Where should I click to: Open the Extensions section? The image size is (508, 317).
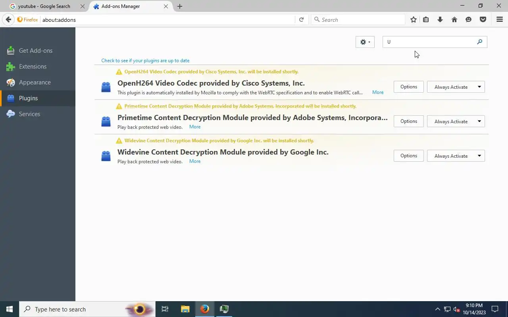pyautogui.click(x=38, y=67)
